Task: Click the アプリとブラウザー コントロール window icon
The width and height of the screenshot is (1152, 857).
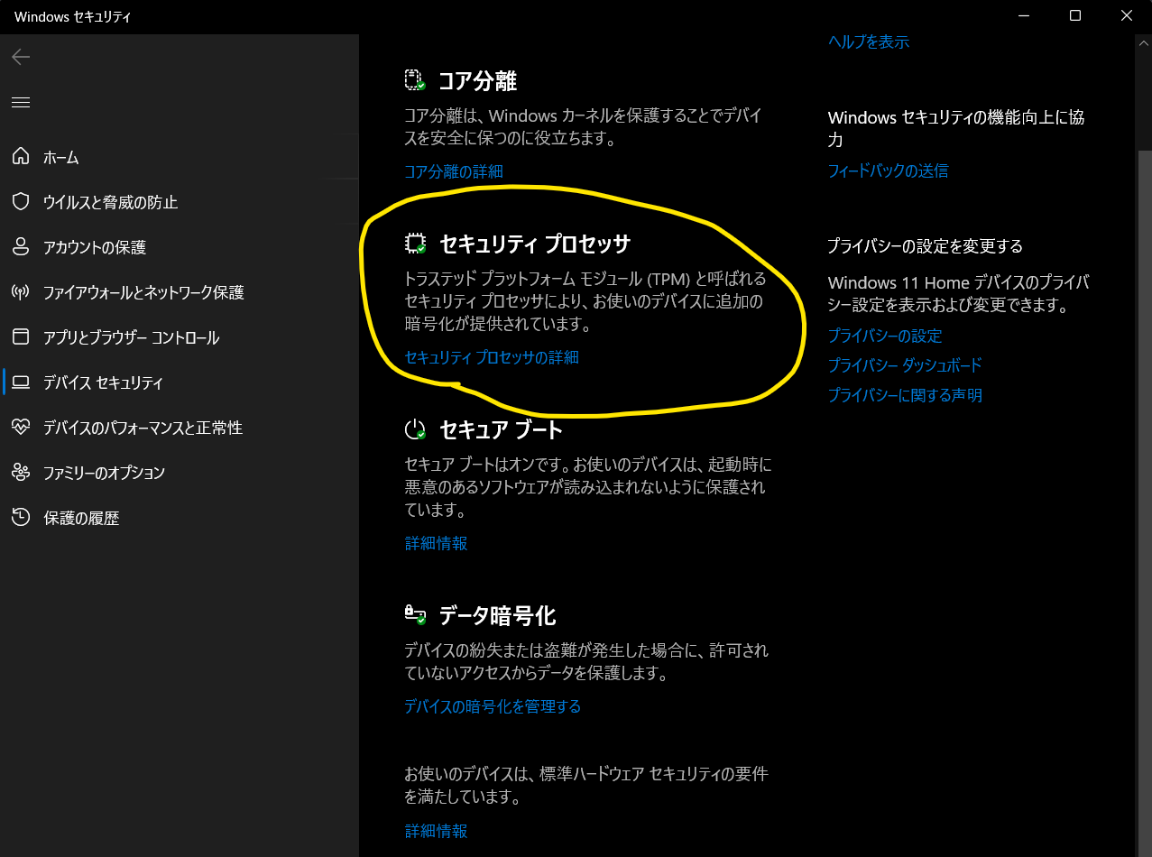Action: pos(21,337)
